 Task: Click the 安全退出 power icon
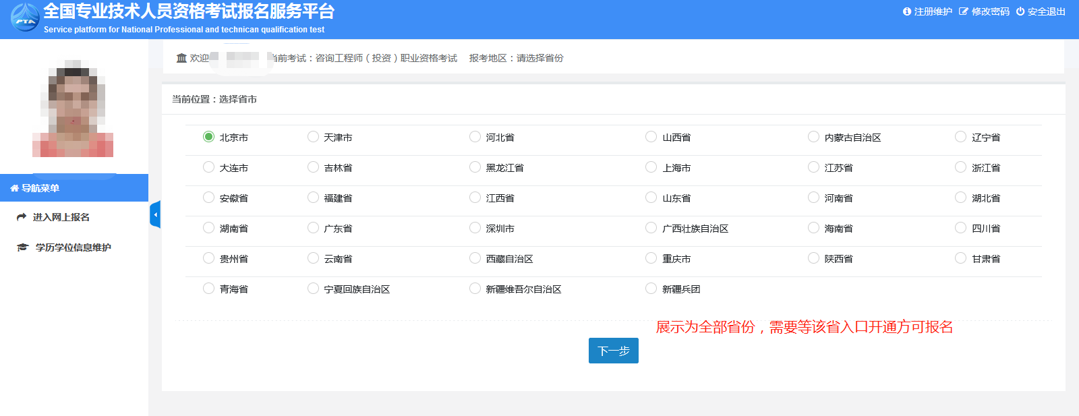coord(1020,11)
